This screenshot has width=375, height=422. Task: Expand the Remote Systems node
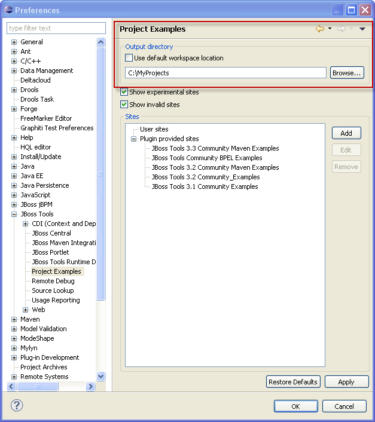click(14, 377)
